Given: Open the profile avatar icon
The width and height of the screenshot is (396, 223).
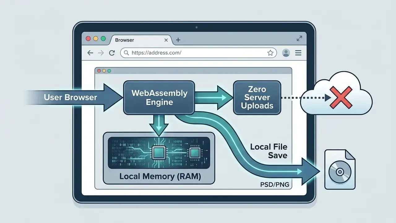Looking at the screenshot, I should [x=286, y=53].
